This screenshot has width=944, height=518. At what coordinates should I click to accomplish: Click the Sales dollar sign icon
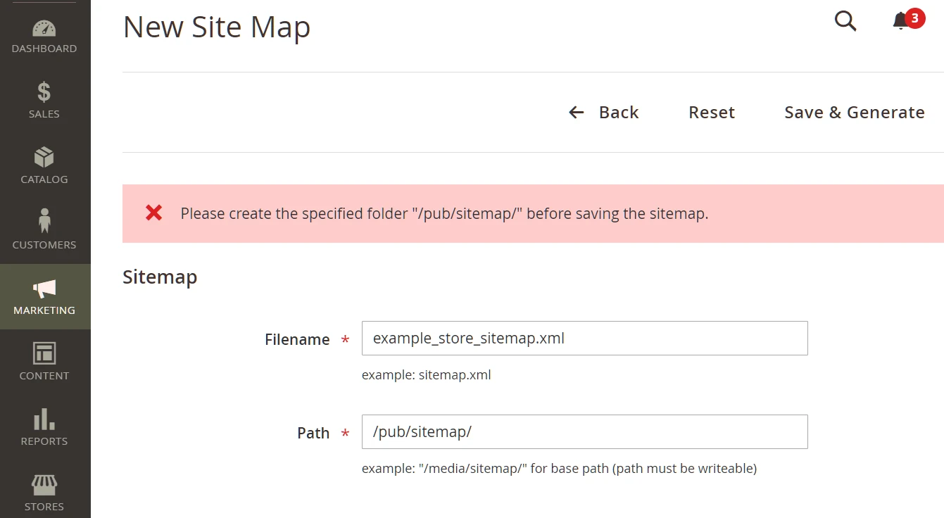(x=44, y=92)
